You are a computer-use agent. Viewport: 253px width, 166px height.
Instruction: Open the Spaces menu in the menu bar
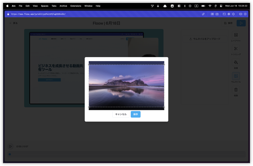coord(45,6)
